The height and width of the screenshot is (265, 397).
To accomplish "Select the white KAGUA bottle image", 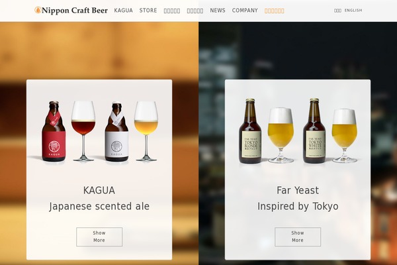I will coord(116,131).
